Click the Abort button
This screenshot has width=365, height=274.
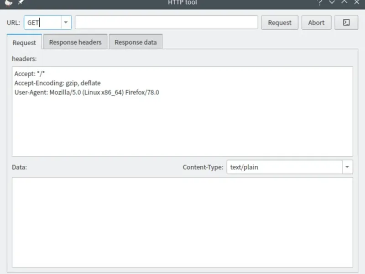tap(316, 22)
